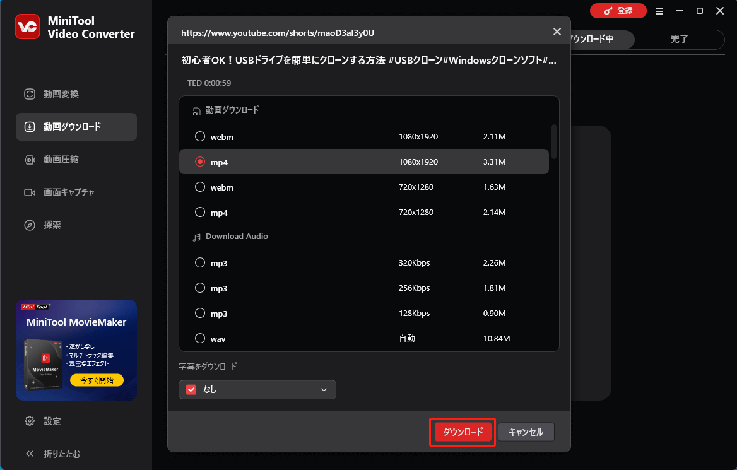This screenshot has height=470, width=737.
Task: Click the 2.11M size value
Action: [495, 137]
